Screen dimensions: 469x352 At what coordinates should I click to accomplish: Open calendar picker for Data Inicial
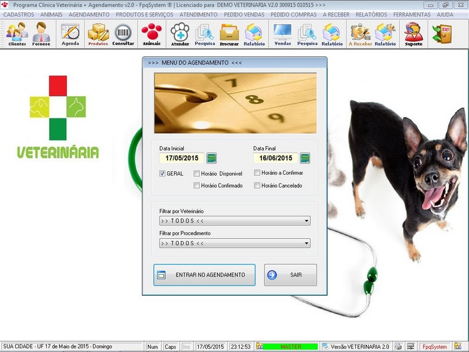click(212, 158)
